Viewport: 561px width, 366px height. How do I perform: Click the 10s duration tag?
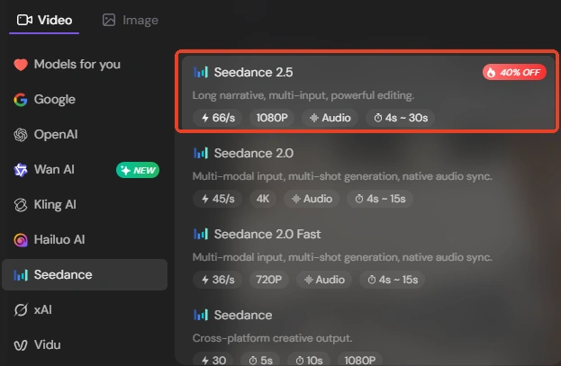[x=309, y=360]
